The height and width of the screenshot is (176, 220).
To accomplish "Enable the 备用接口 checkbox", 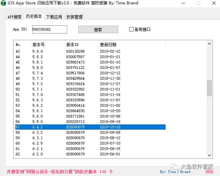I will coord(131,29).
